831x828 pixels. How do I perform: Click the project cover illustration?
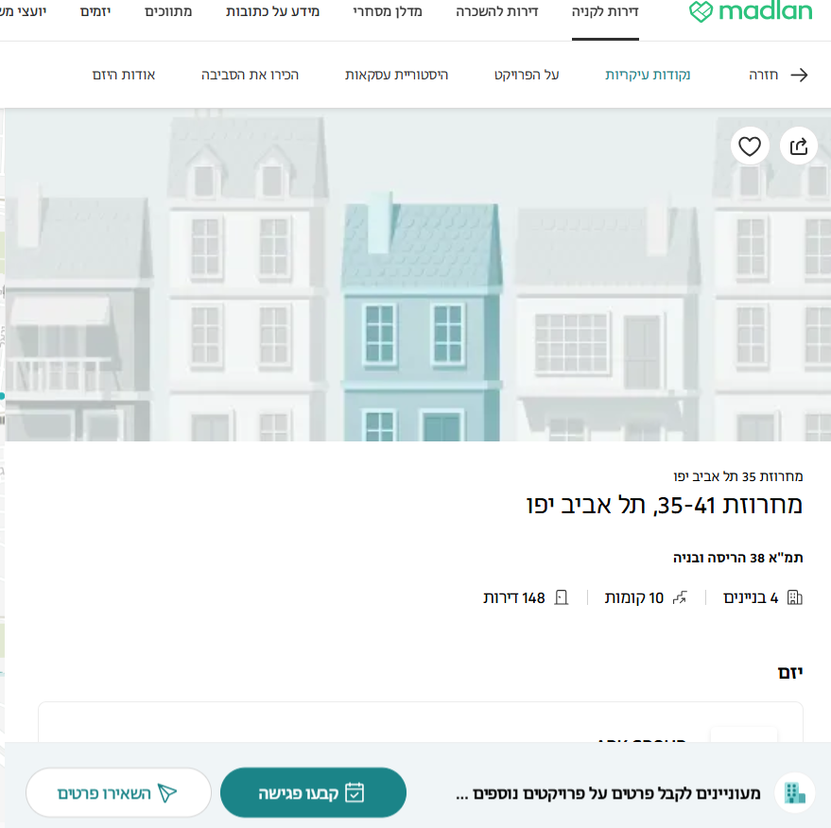coord(418,274)
